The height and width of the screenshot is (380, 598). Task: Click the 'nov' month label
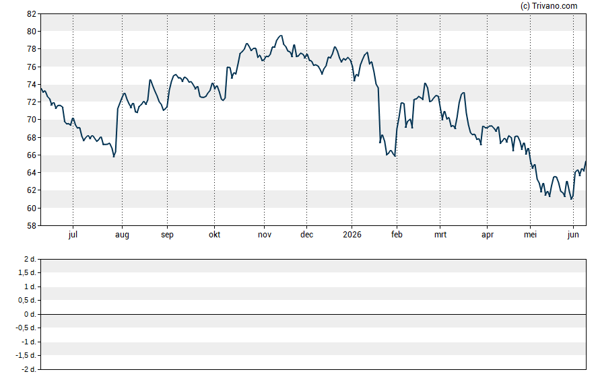[264, 235]
